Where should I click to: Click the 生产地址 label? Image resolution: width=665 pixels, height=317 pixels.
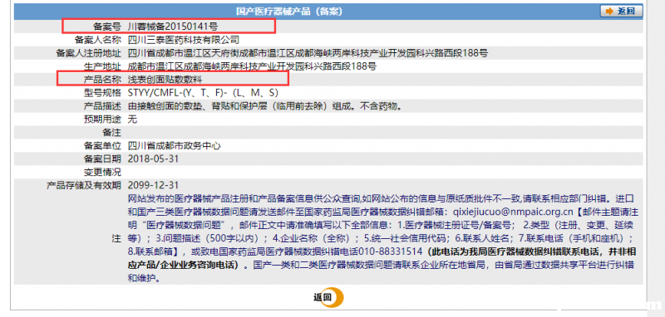pyautogui.click(x=102, y=66)
